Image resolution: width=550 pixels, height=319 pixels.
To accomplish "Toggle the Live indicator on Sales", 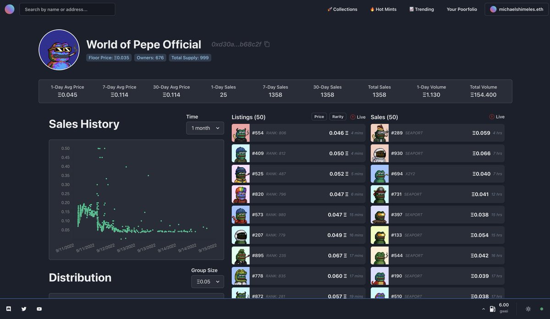I will point(497,117).
